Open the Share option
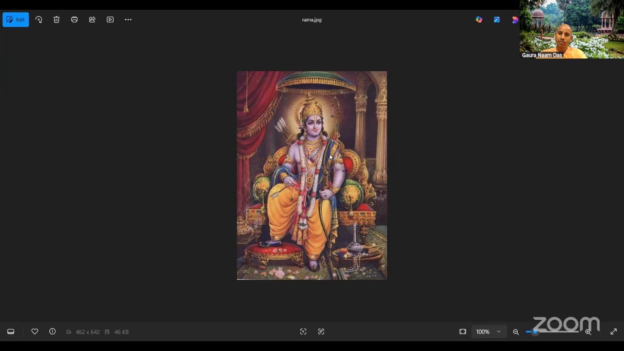Image resolution: width=624 pixels, height=351 pixels. [x=92, y=19]
